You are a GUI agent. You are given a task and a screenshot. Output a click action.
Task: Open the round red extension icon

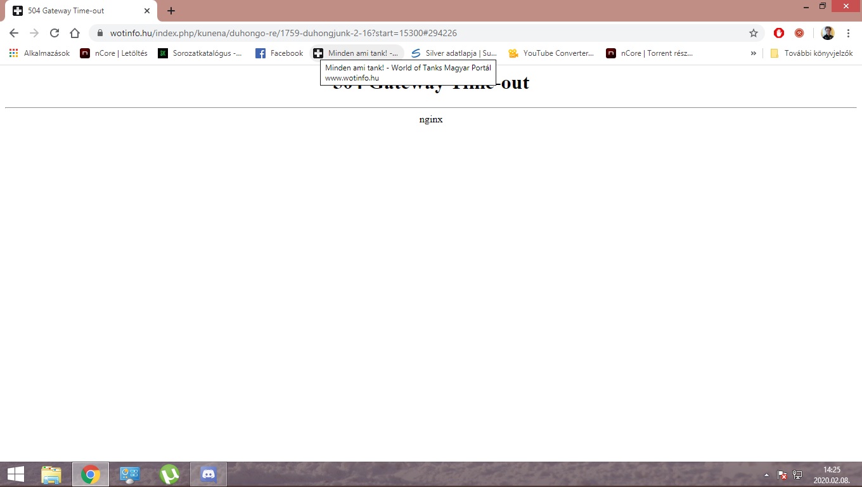(799, 33)
